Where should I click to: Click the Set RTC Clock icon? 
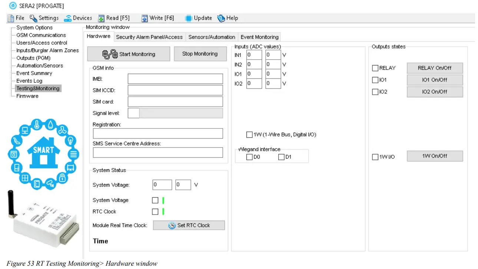click(x=172, y=225)
